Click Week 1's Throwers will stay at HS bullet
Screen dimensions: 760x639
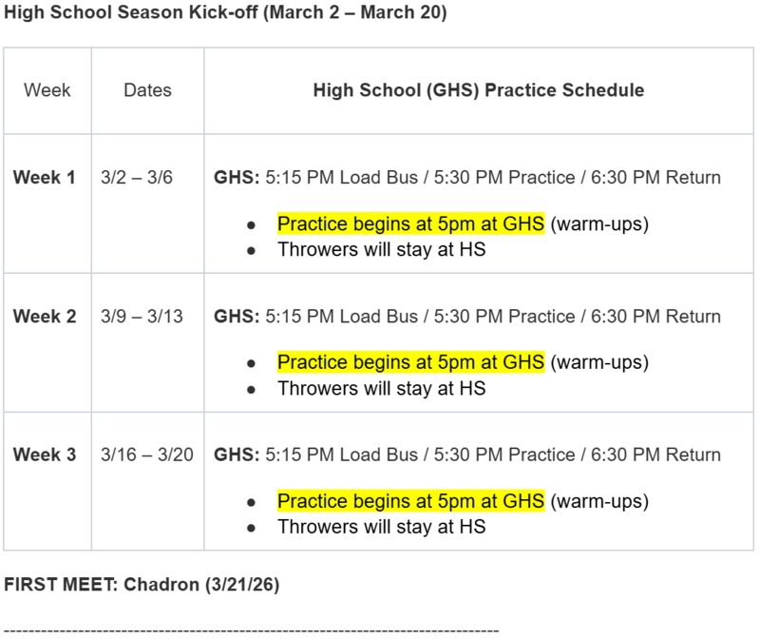coord(381,250)
